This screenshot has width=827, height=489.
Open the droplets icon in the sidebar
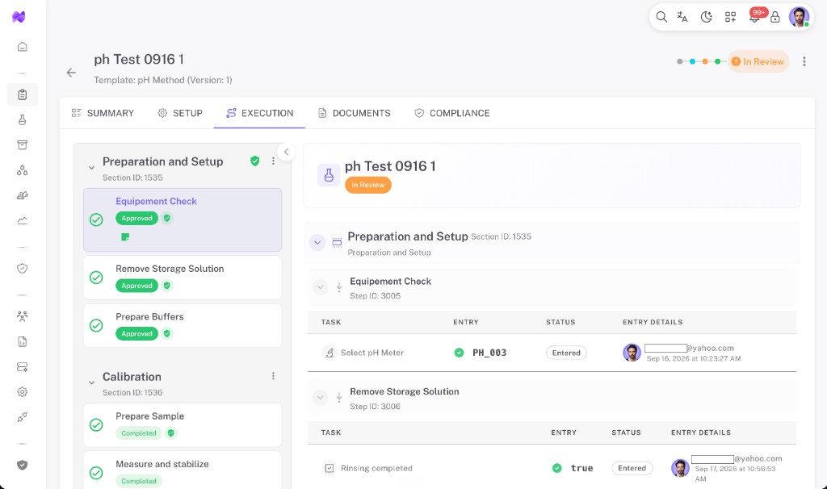click(x=22, y=170)
